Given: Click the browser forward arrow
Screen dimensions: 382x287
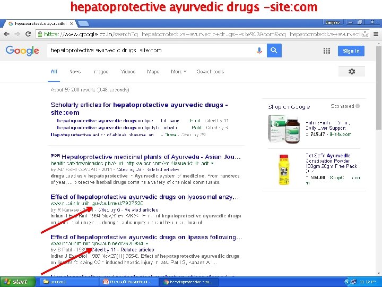Looking at the screenshot, I should point(17,34).
